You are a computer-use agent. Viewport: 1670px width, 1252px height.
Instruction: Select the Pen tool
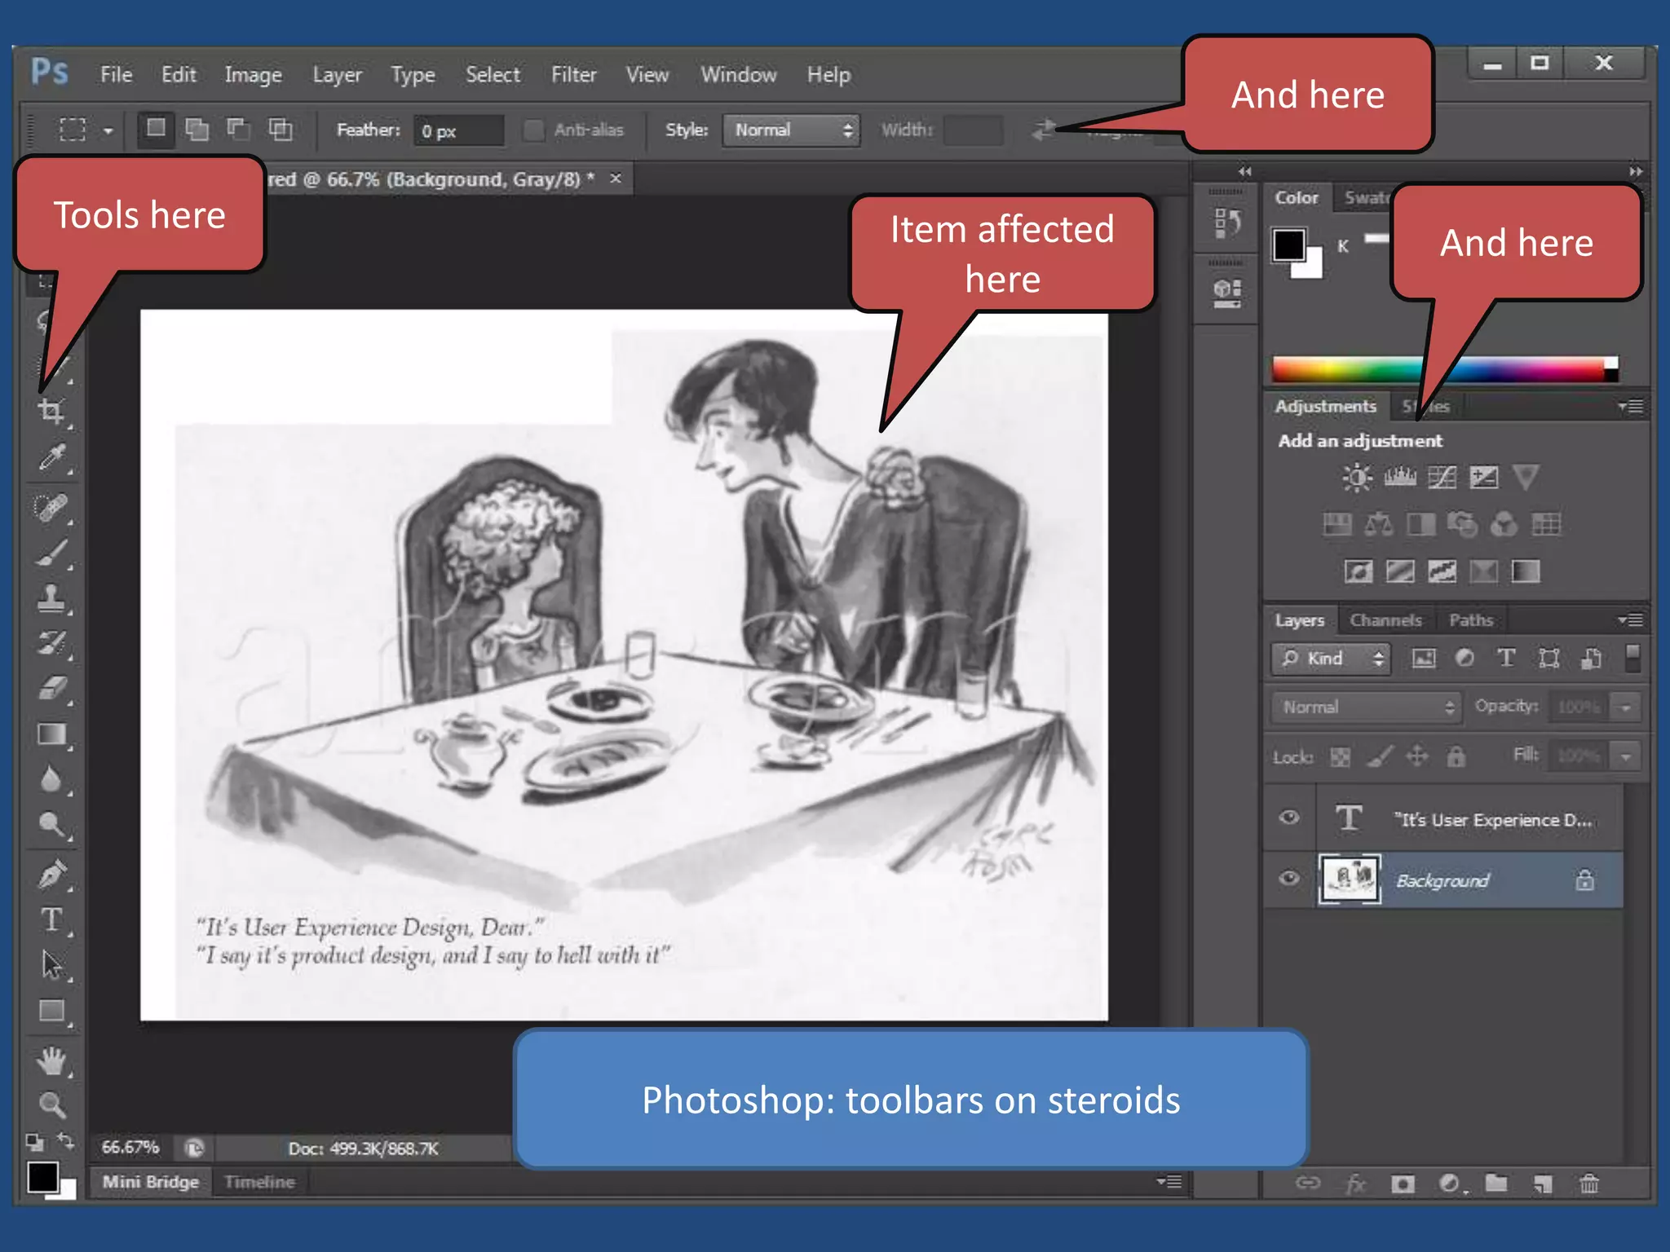[52, 875]
